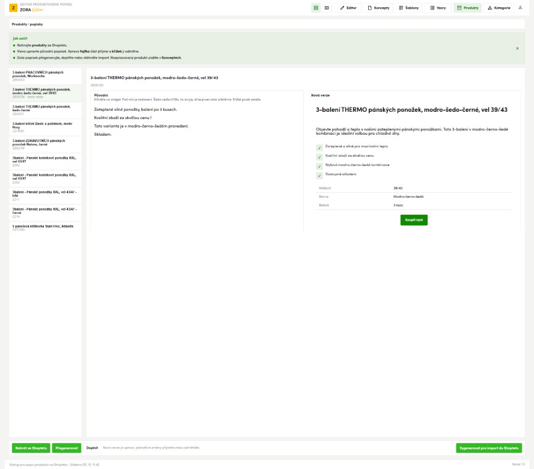Open the Koncepty section
Viewport: 534px width, 469px height.
[x=379, y=8]
